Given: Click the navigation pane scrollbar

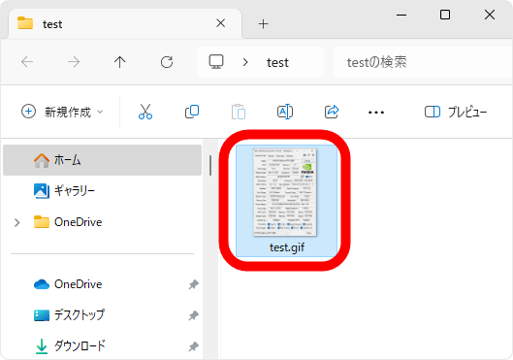Looking at the screenshot, I should pos(210,165).
